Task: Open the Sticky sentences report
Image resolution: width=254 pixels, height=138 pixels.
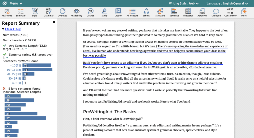Action: tap(104, 13)
